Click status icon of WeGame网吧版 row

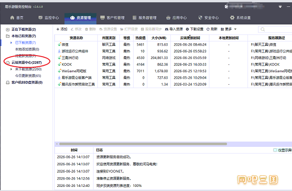[x=59, y=71]
